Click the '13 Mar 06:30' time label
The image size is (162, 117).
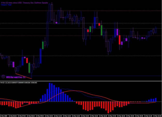[x=13, y=116]
